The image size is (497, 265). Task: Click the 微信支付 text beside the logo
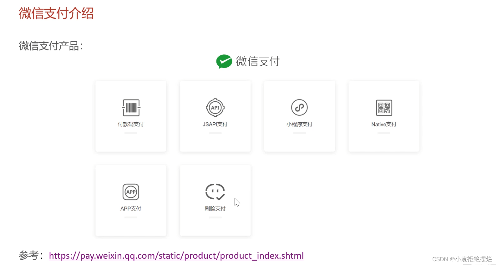[258, 61]
